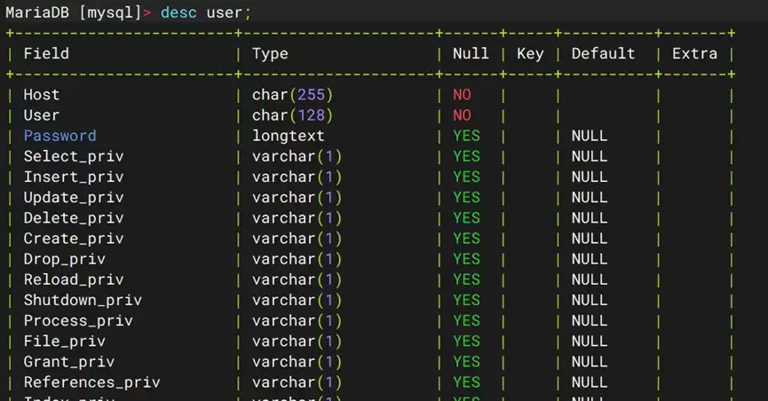Image resolution: width=768 pixels, height=401 pixels.
Task: Click the 'Default' column header
Action: pyautogui.click(x=603, y=53)
